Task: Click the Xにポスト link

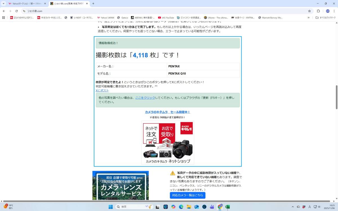Action: coord(102,91)
